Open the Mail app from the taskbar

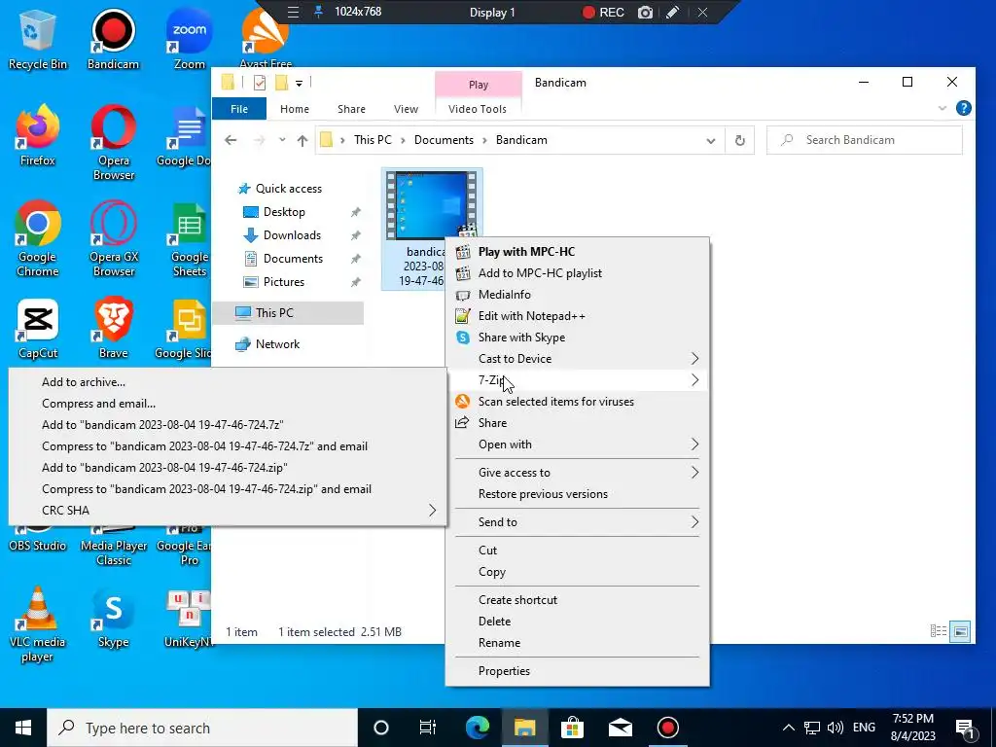(x=620, y=728)
